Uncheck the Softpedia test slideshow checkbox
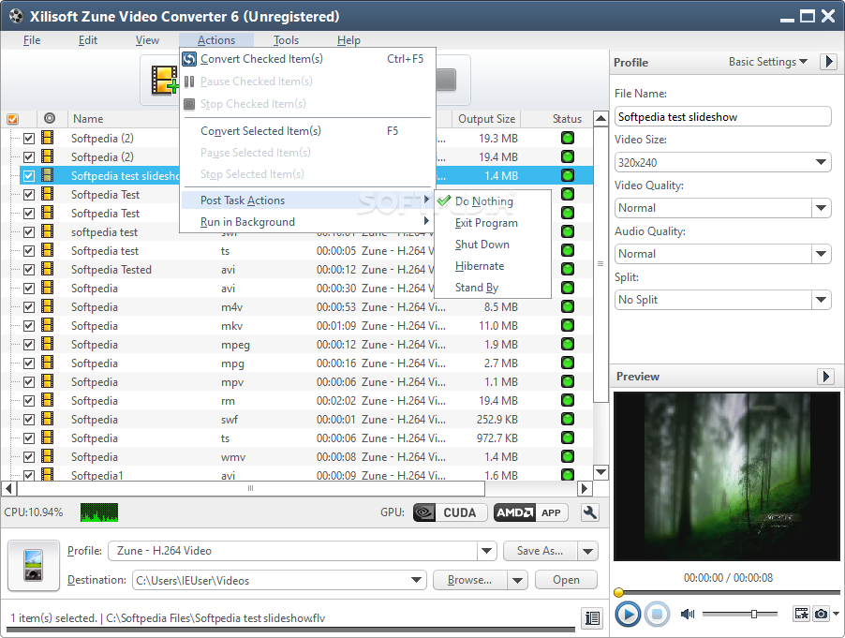Image resolution: width=845 pixels, height=638 pixels. click(x=29, y=176)
